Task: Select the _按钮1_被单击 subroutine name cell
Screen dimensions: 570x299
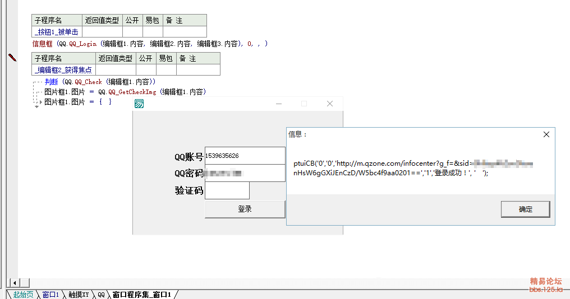Action: [57, 32]
